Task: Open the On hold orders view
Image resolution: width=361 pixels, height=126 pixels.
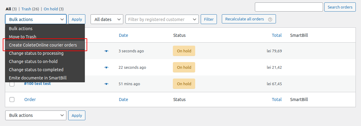Action: coord(50,9)
